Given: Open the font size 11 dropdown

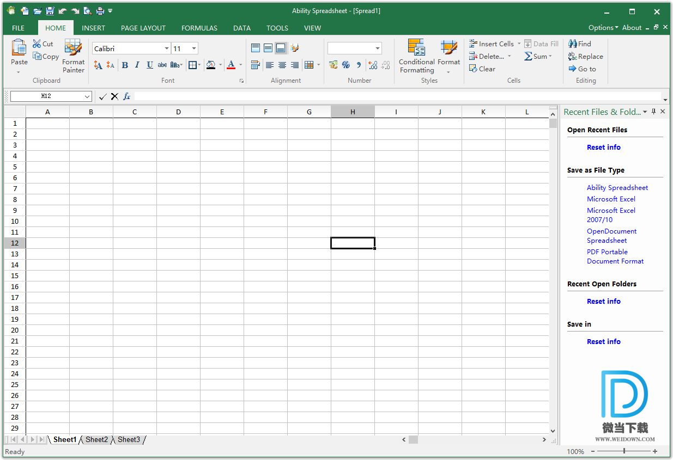Looking at the screenshot, I should 194,49.
